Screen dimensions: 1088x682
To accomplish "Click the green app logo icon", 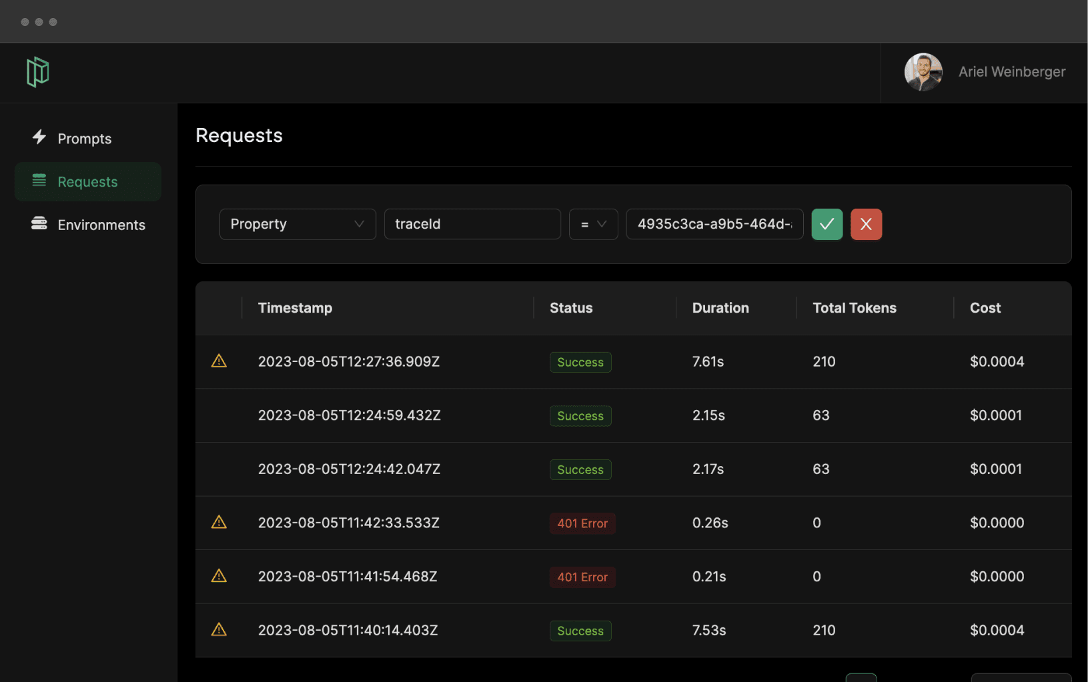I will click(38, 72).
